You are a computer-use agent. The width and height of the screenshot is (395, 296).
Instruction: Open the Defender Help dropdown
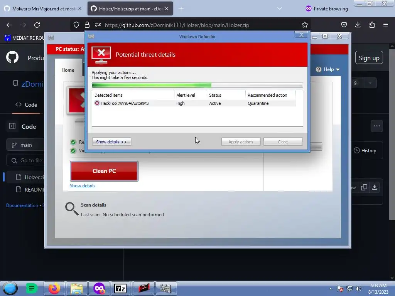[x=328, y=69]
